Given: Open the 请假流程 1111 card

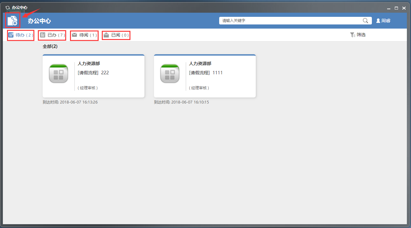Looking at the screenshot, I should [205, 76].
